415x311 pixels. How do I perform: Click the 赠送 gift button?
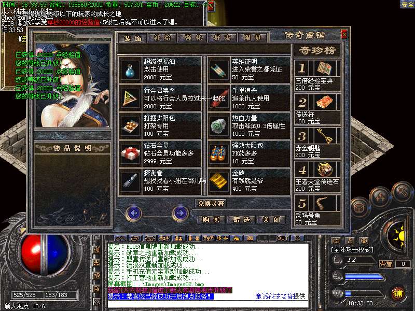point(241,219)
